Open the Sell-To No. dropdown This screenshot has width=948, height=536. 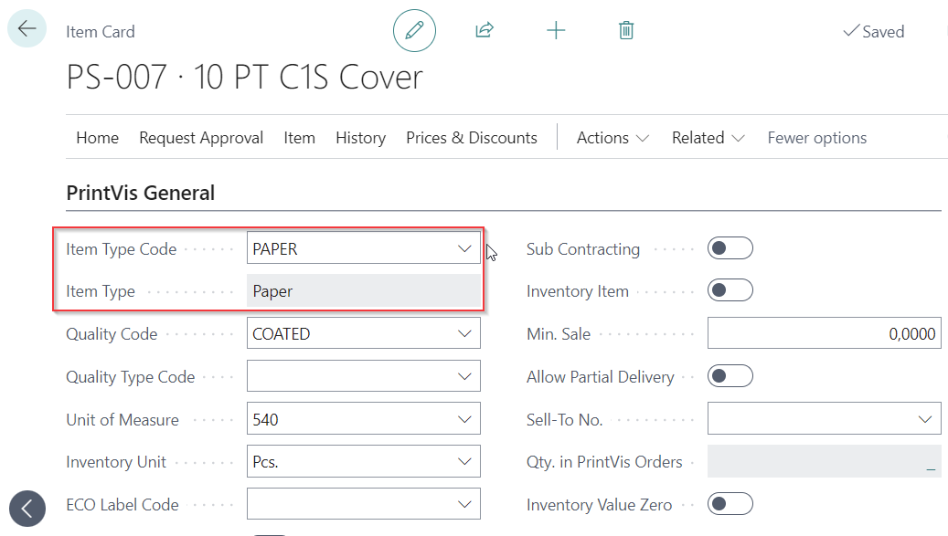pyautogui.click(x=925, y=418)
